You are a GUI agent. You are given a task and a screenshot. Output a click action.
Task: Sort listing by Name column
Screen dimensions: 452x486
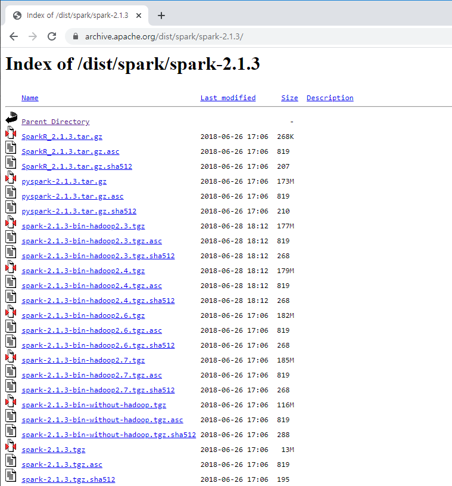(x=30, y=98)
